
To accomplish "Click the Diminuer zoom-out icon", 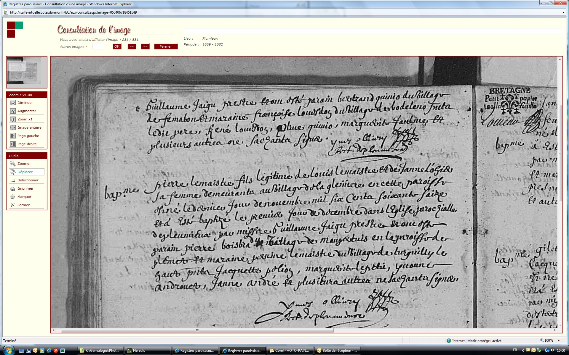I will pyautogui.click(x=13, y=103).
